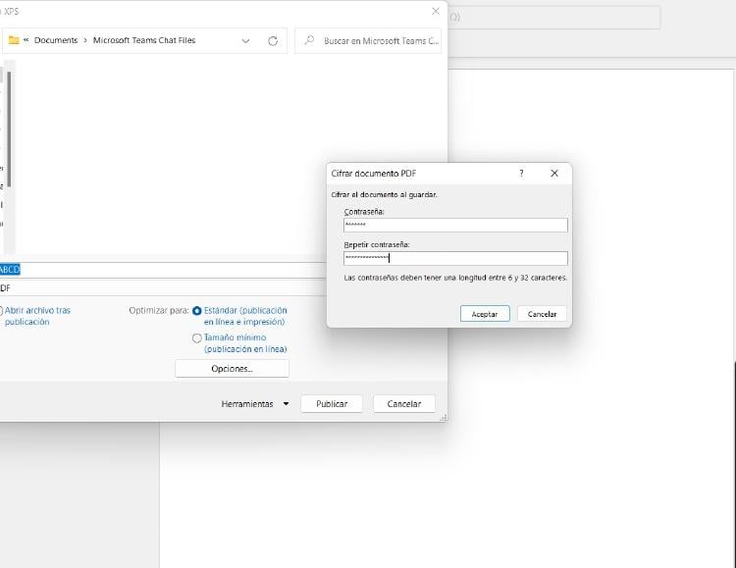This screenshot has height=568, width=736.
Task: Tick the Abrir archivo tras publicación checkbox
Action: (x=1, y=311)
